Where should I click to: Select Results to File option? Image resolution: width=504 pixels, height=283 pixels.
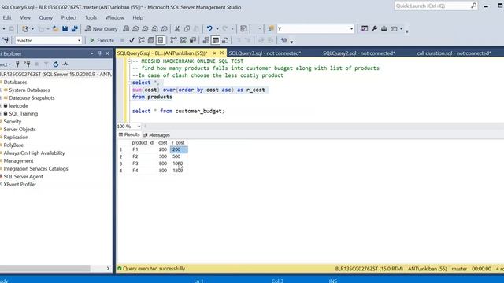point(225,40)
